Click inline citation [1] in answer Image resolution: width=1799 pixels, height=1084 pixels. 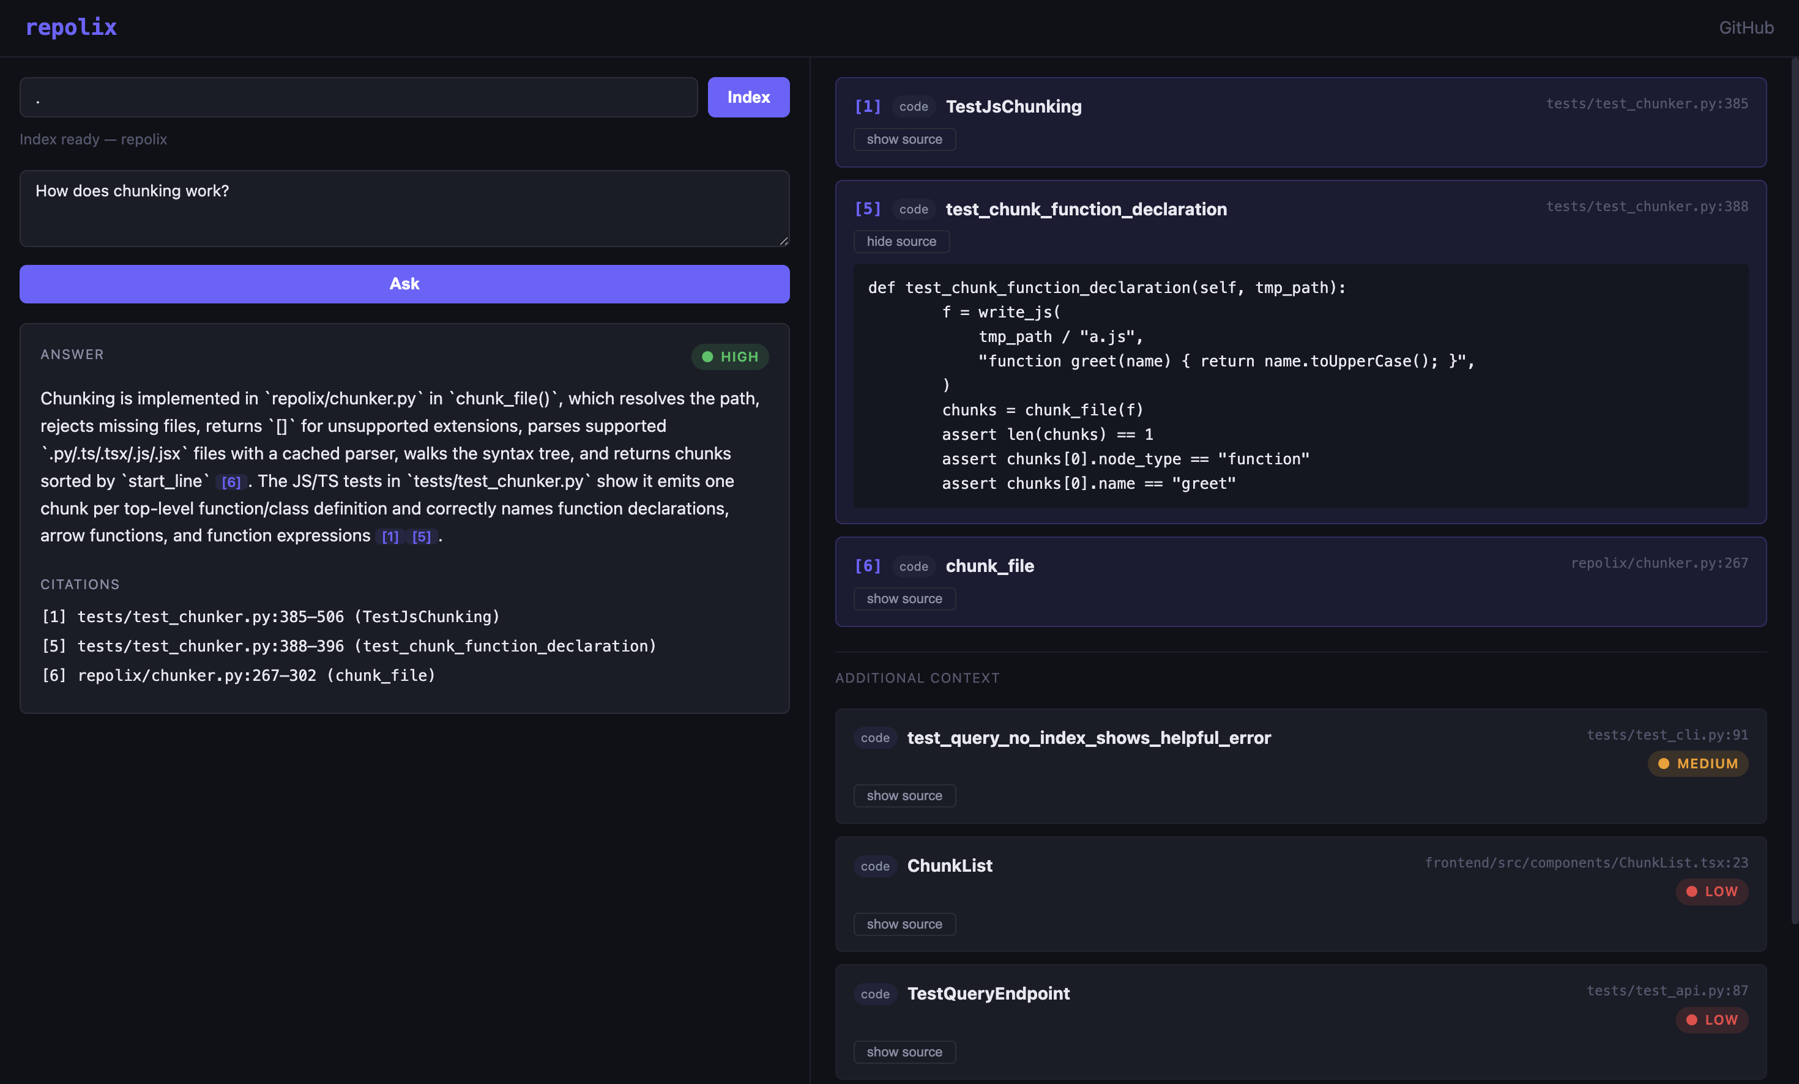390,536
